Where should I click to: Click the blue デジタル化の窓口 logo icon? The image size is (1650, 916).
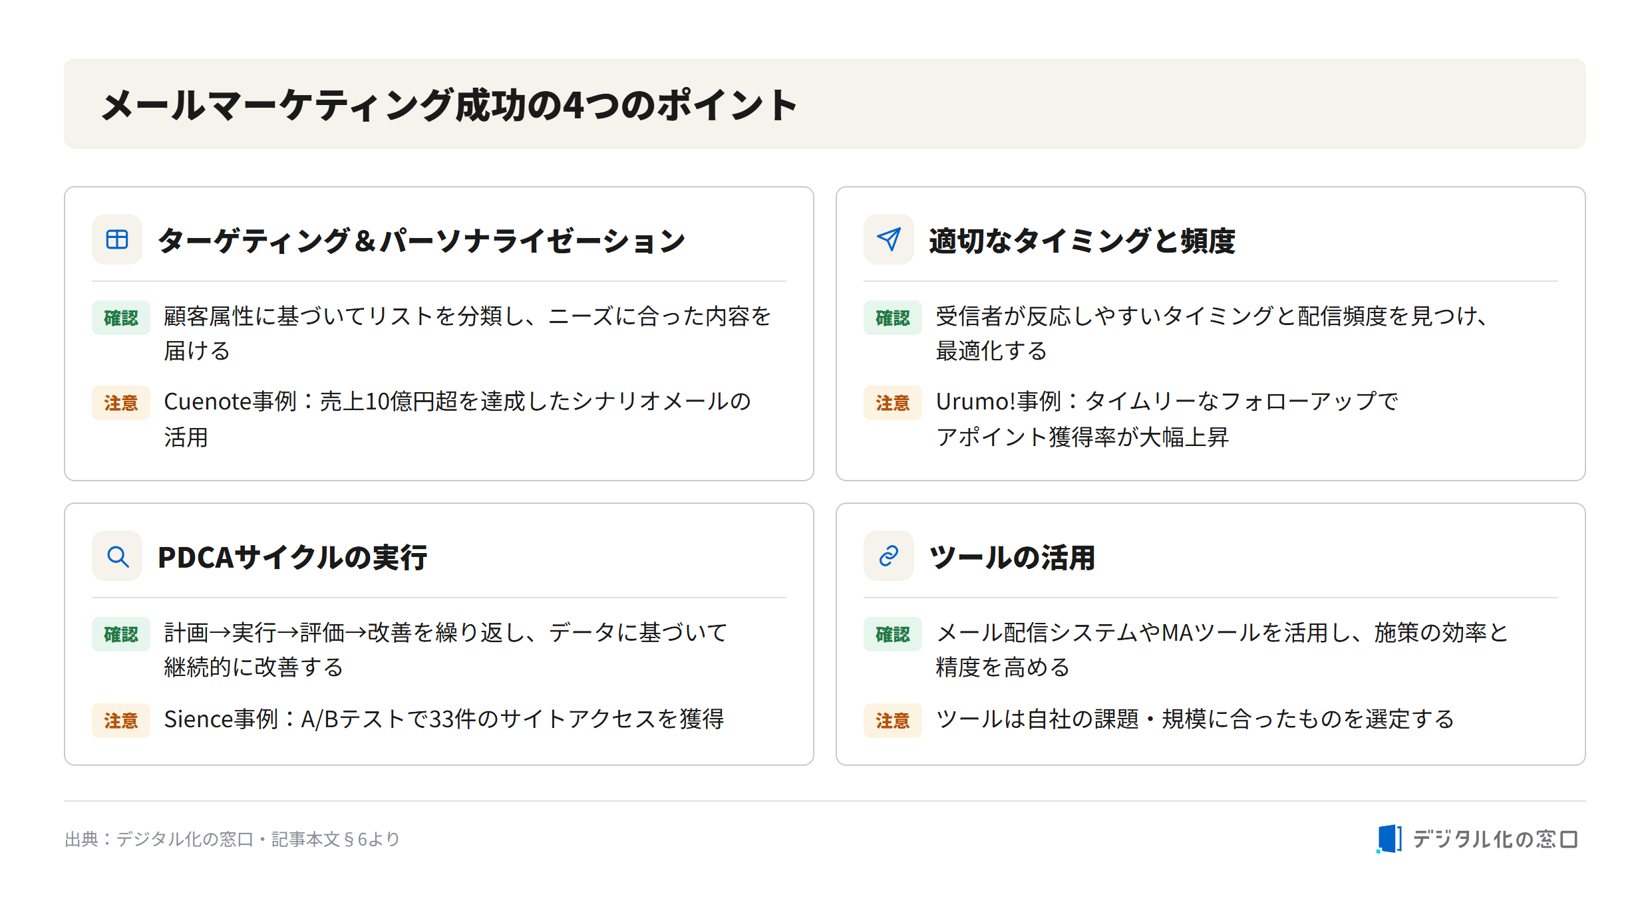(1389, 839)
